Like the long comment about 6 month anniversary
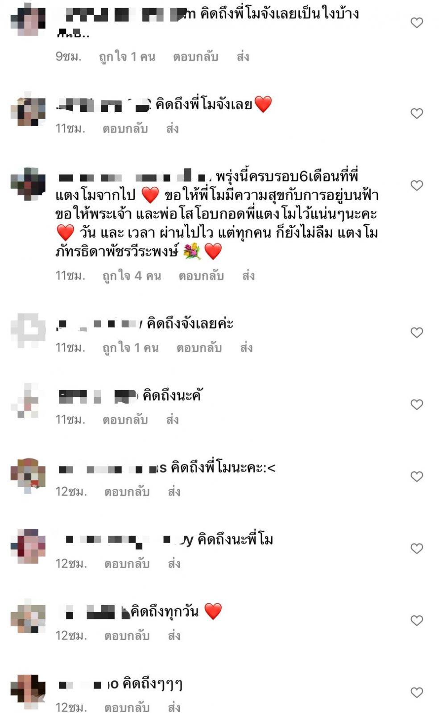The width and height of the screenshot is (446, 713). point(417,185)
